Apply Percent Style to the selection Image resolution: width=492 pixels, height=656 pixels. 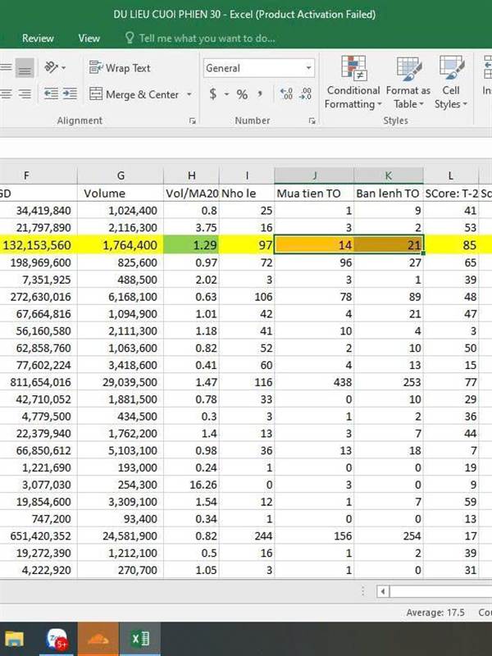(x=242, y=94)
